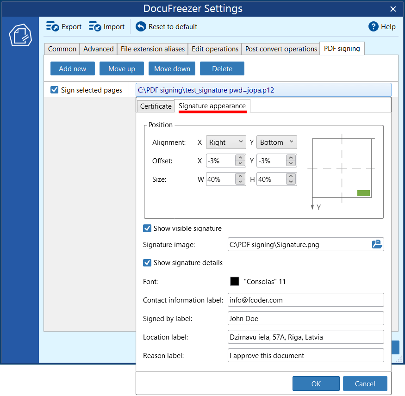Uncheck Show visible signature
The image size is (405, 396).
tap(147, 228)
